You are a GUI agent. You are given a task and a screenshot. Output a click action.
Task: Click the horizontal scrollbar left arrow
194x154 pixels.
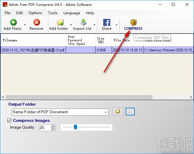click(x=3, y=97)
